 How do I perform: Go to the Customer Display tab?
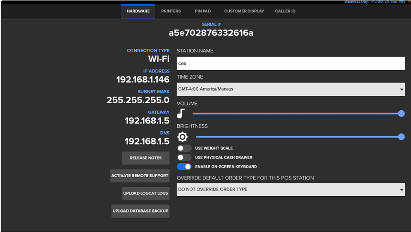244,11
